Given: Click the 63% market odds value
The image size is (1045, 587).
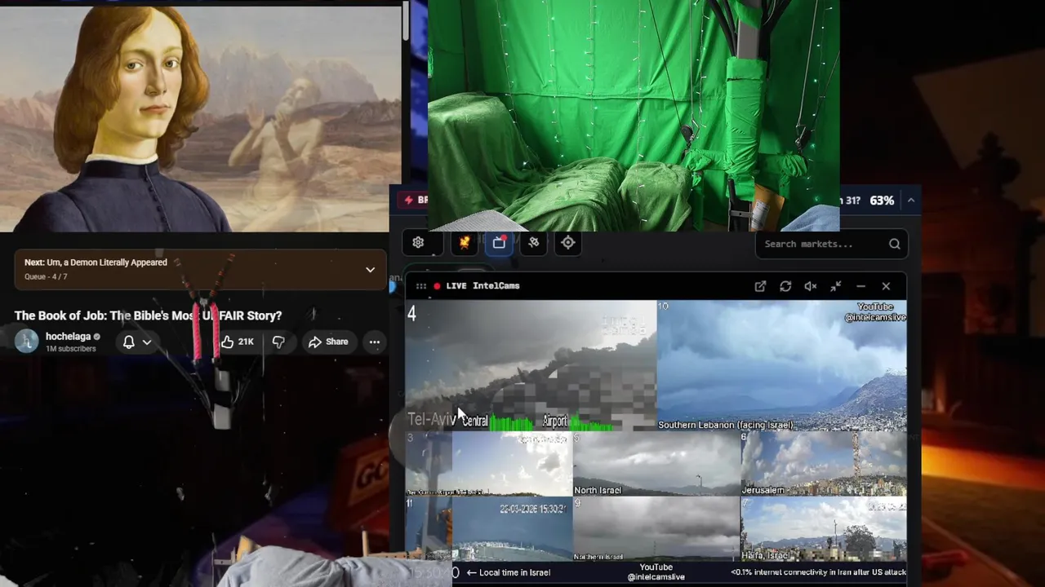Looking at the screenshot, I should 882,201.
